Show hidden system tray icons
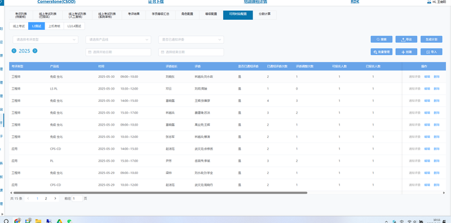This screenshot has width=451, height=223. pos(386,221)
